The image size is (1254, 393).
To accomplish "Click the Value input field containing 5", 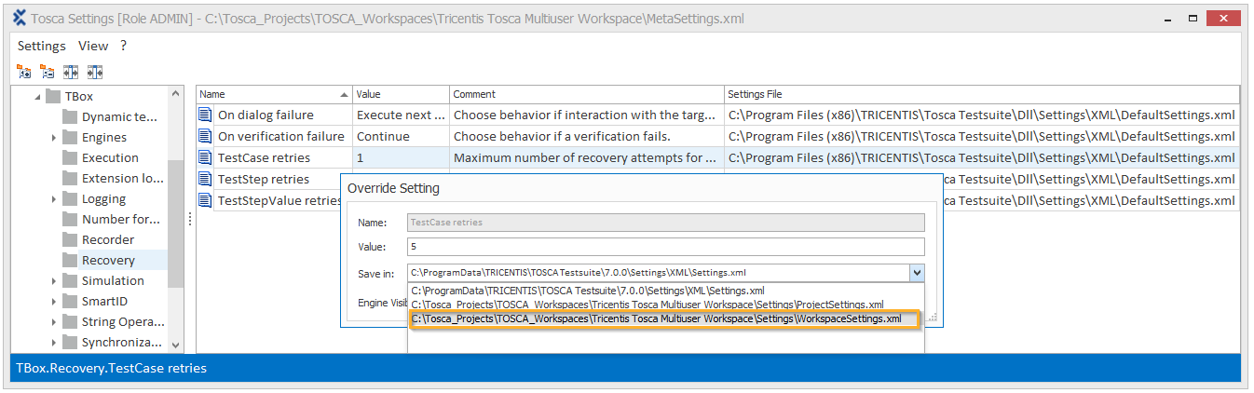I will click(665, 247).
